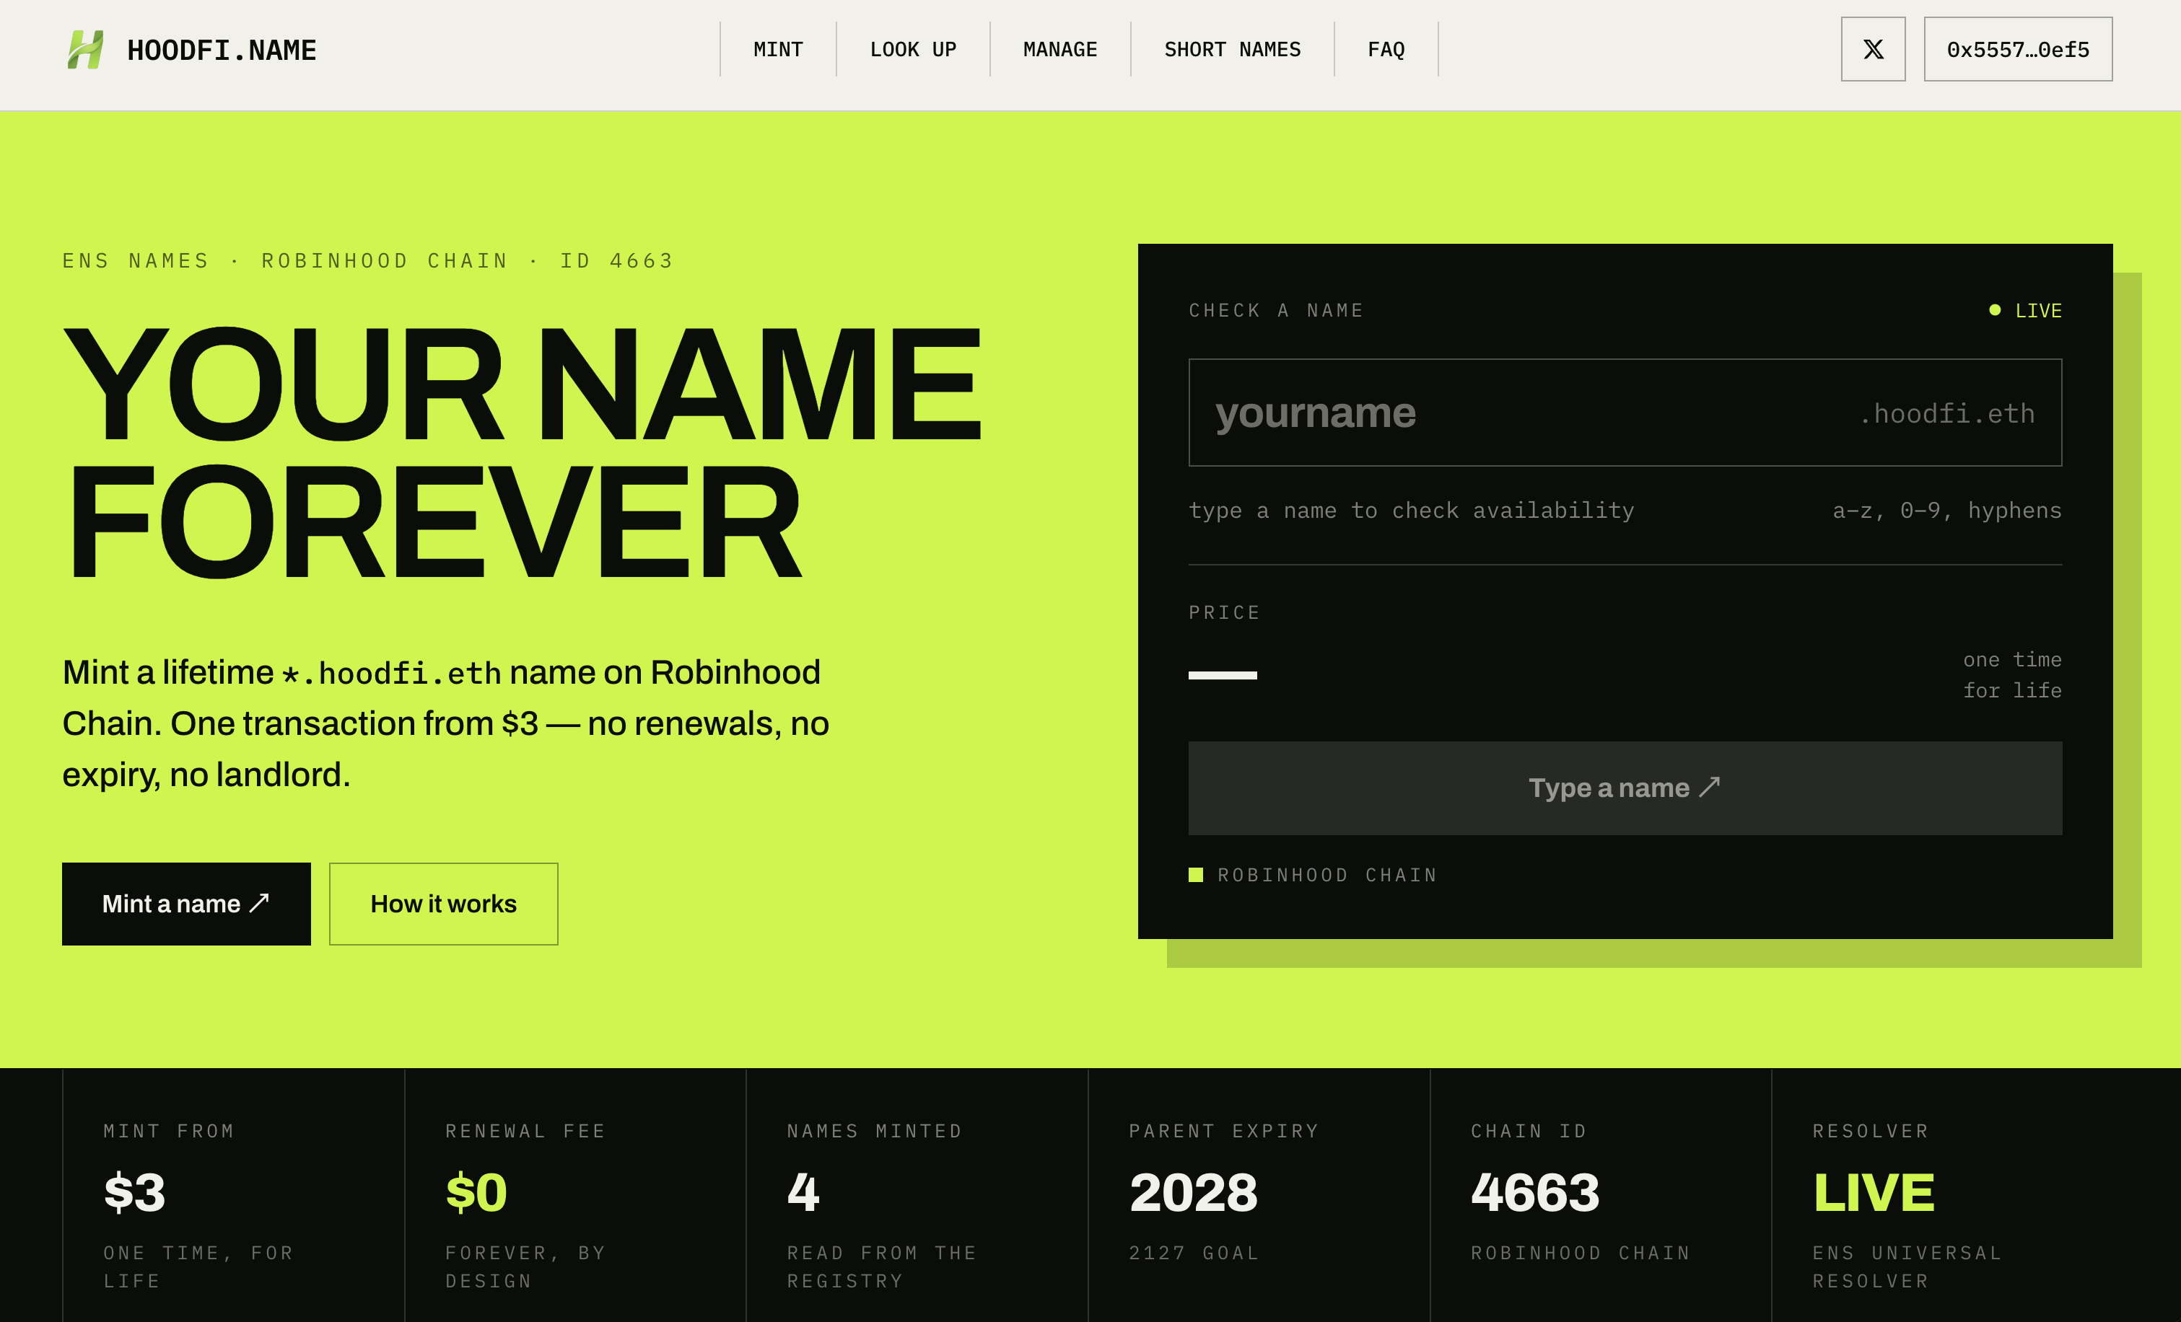The width and height of the screenshot is (2181, 1322).
Task: Click the 'CHECK A NAME' card heading
Action: coord(1275,310)
